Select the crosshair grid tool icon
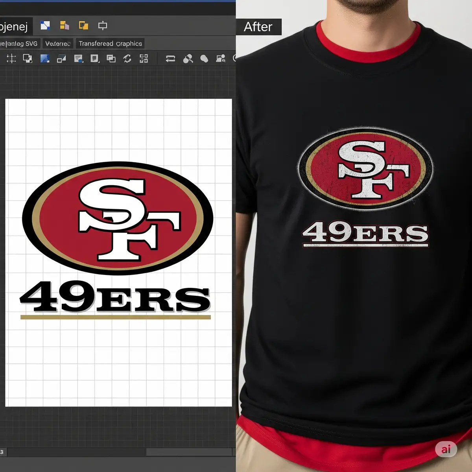 pyautogui.click(x=11, y=59)
